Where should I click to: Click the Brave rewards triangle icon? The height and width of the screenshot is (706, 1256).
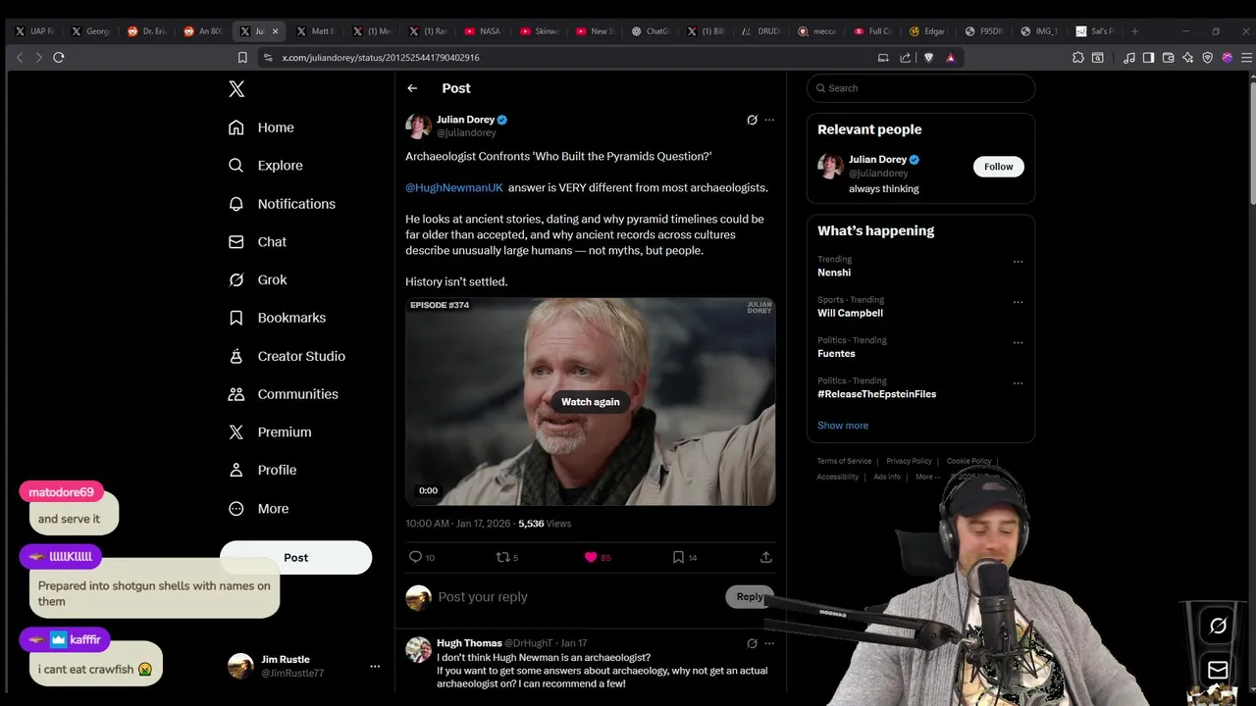point(950,58)
